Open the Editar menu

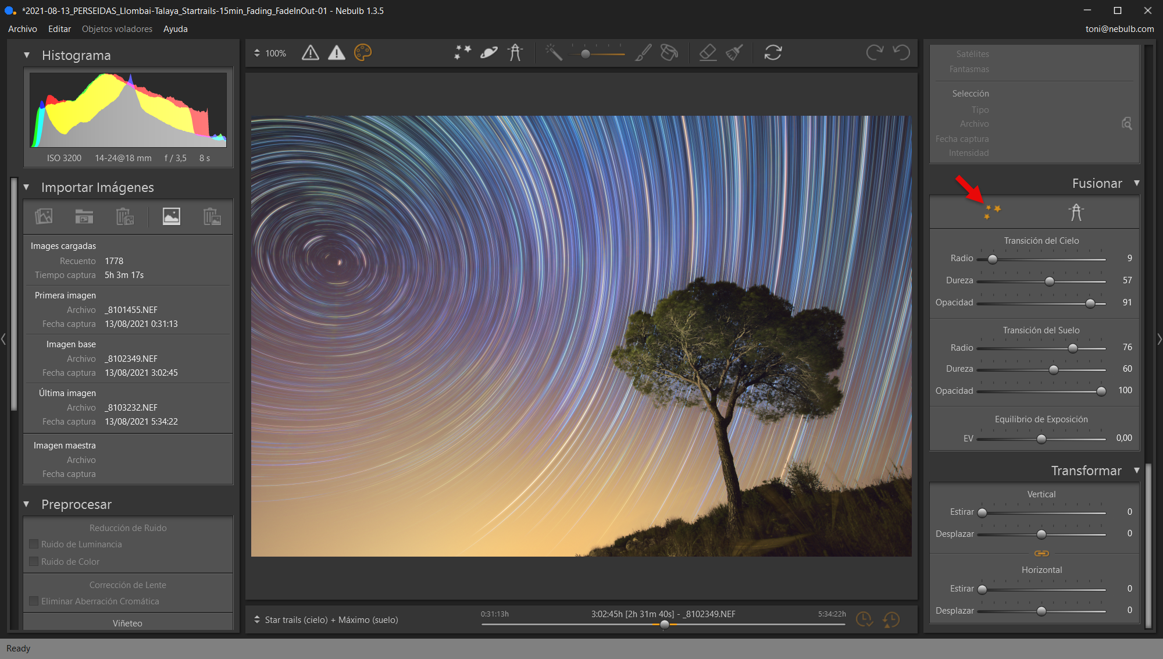pos(59,29)
